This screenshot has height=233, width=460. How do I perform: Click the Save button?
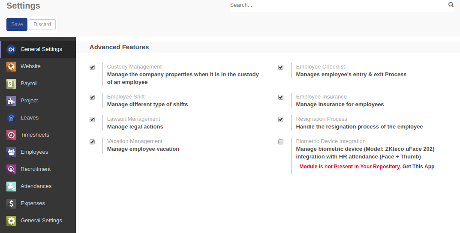17,24
